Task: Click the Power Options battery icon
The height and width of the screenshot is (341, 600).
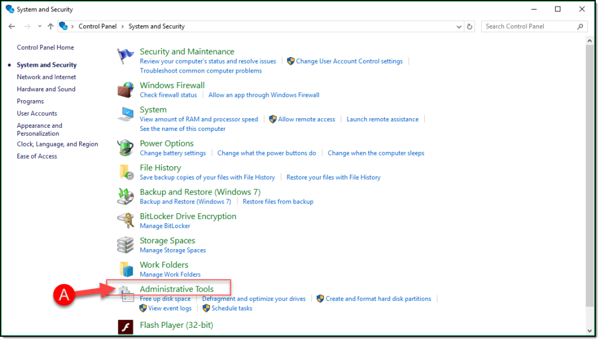Action: coord(125,148)
